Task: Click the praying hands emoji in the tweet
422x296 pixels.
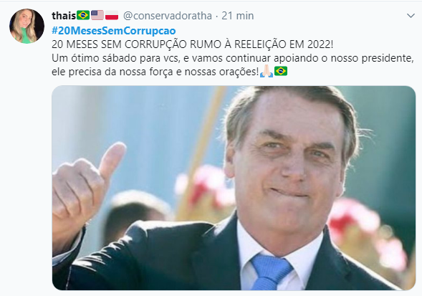Action: tap(267, 71)
